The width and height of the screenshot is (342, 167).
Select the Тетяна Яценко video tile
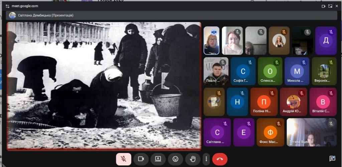311,132
